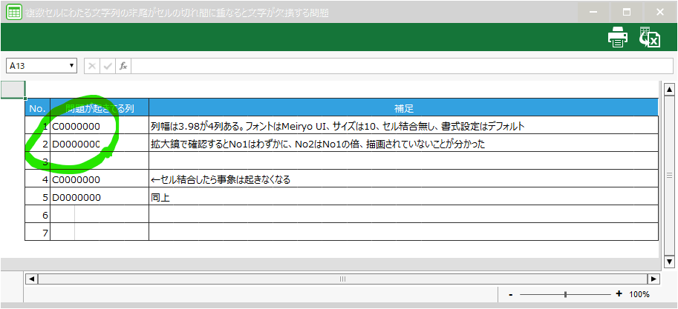
Task: Zoom out with the minus button
Action: [511, 294]
